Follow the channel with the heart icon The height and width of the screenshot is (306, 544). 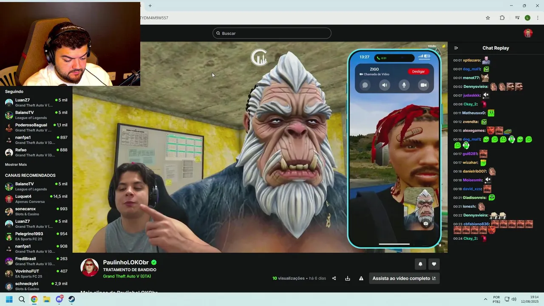coord(434,264)
